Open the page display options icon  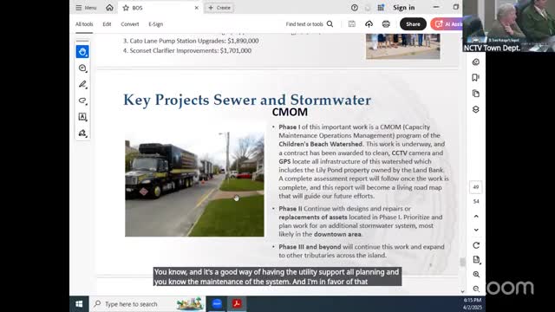(x=476, y=260)
